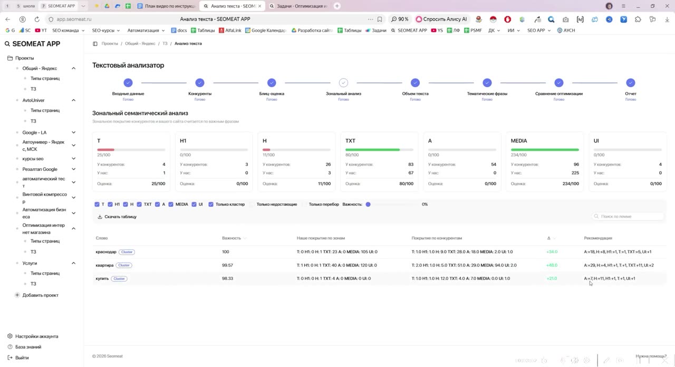675x367 pixels.
Task: Click the Добавить проект link
Action: click(x=40, y=295)
